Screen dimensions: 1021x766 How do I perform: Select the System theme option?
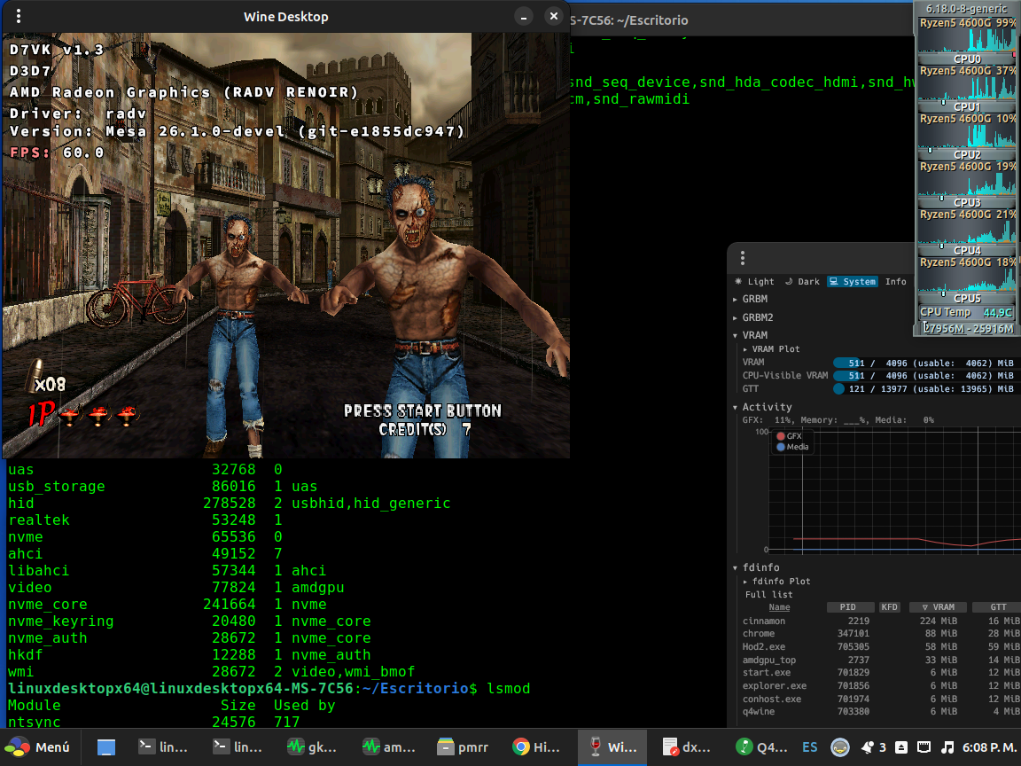click(x=853, y=281)
